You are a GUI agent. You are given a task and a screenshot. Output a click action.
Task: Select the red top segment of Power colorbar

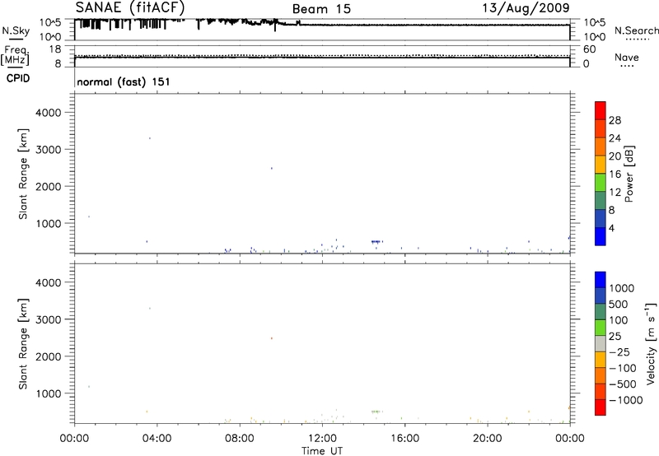tap(601, 111)
